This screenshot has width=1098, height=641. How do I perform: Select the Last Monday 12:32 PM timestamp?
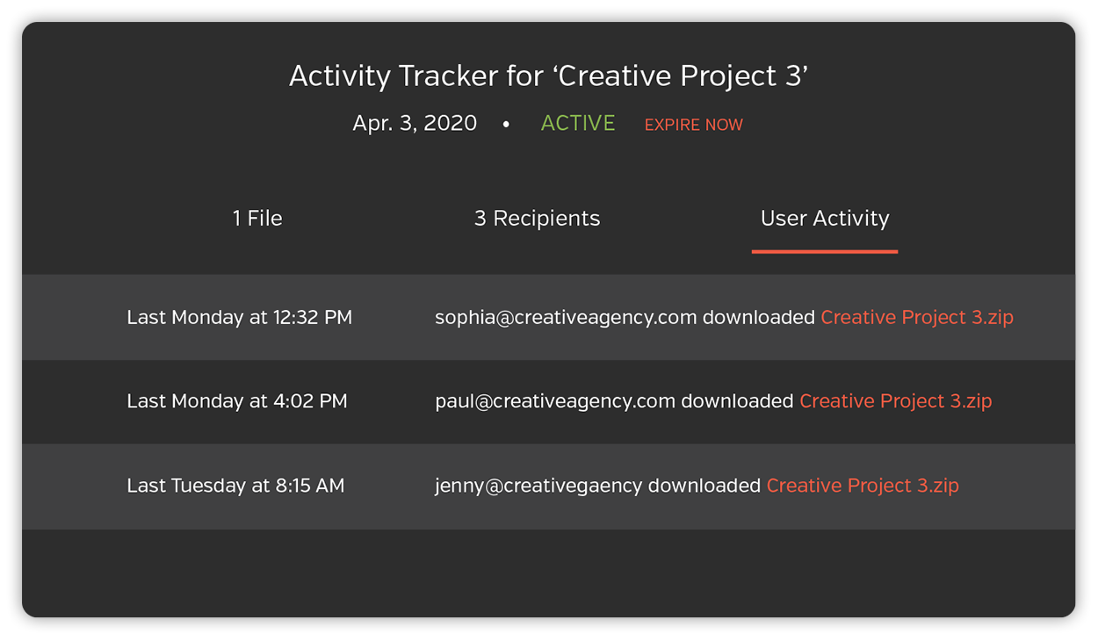tap(239, 317)
